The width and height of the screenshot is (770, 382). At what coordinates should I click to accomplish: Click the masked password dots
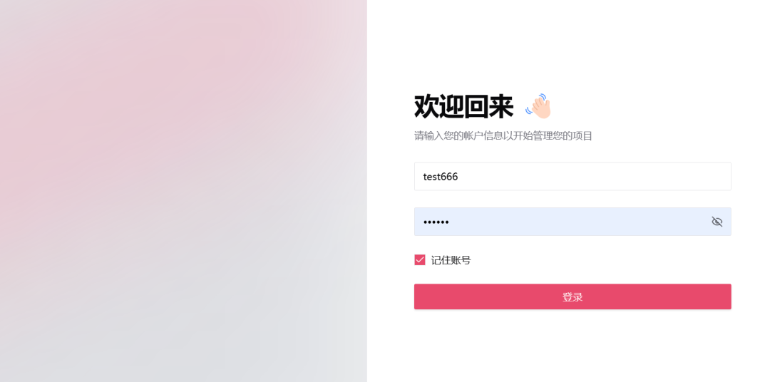click(x=436, y=222)
